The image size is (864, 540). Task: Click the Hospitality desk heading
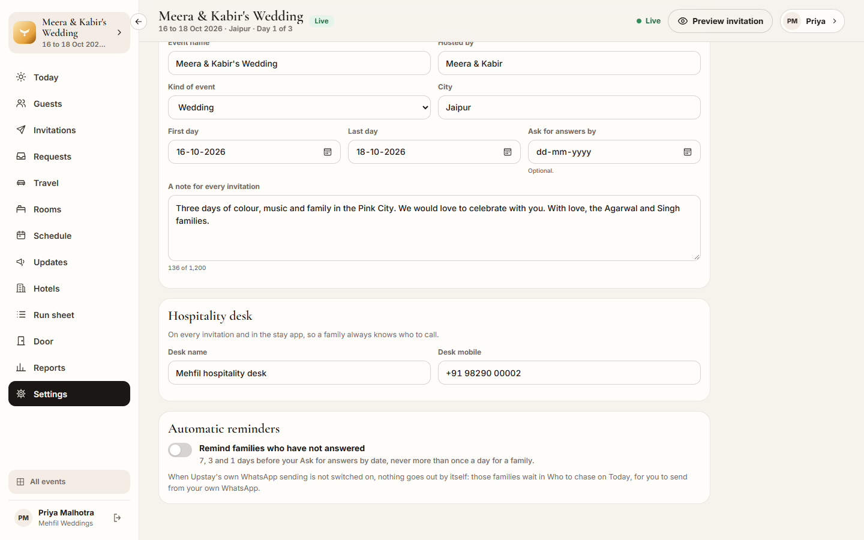210,316
